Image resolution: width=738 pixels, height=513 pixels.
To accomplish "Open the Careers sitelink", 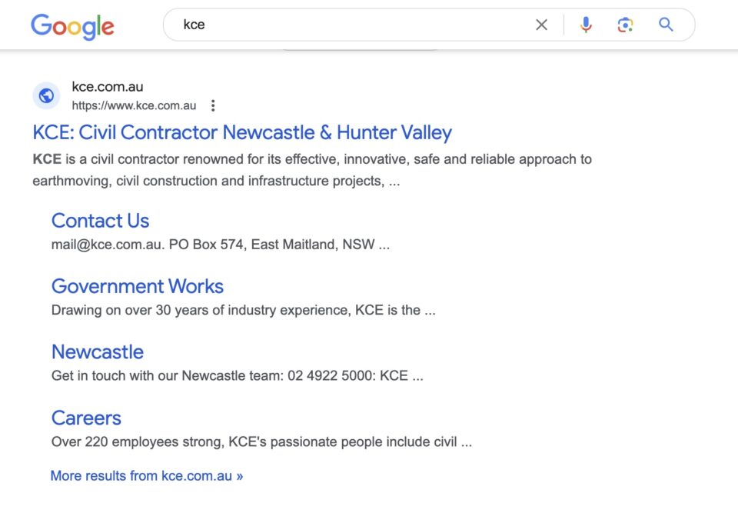I will coord(86,418).
